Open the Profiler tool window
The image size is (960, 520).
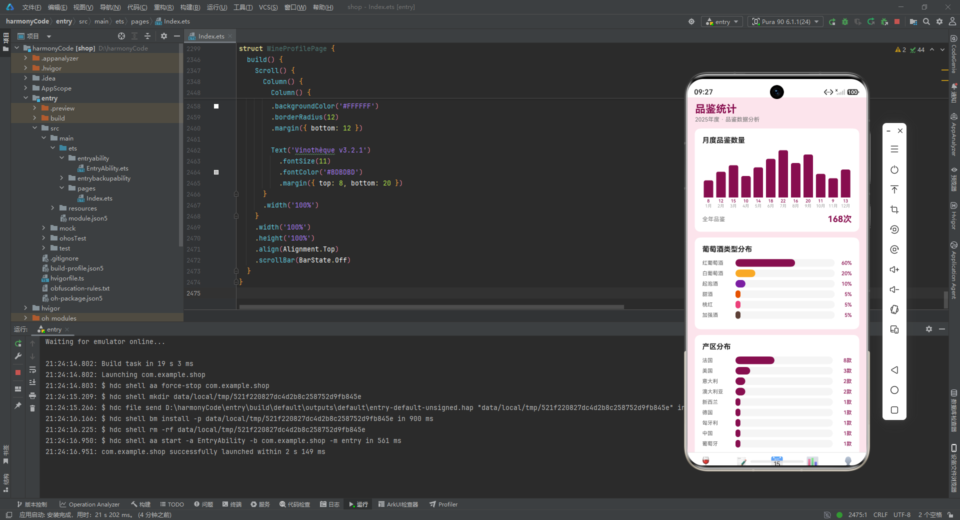(443, 504)
